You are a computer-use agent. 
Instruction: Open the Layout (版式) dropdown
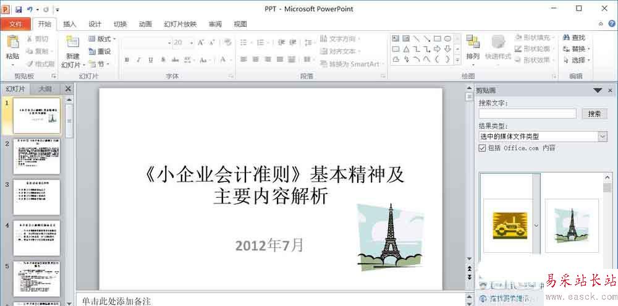[x=102, y=39]
